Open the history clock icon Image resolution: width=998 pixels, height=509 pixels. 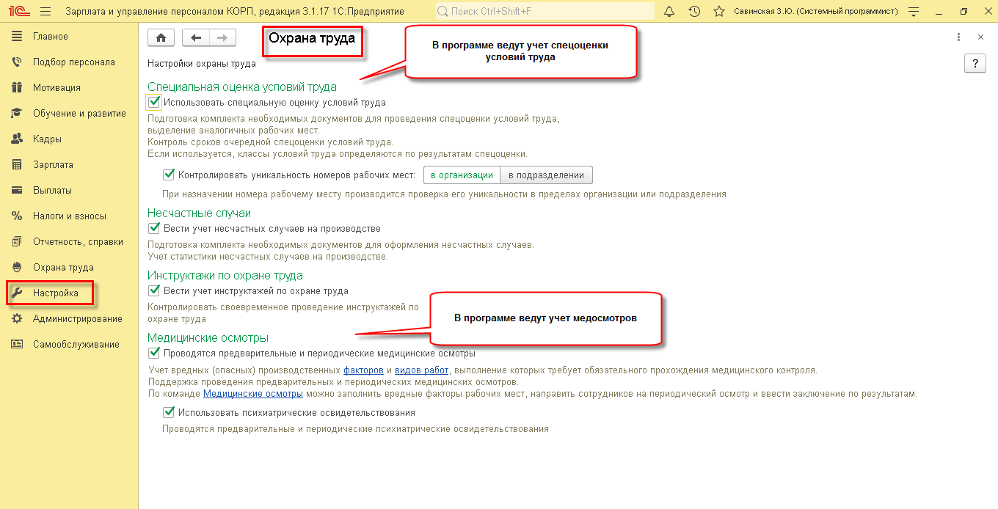point(694,12)
